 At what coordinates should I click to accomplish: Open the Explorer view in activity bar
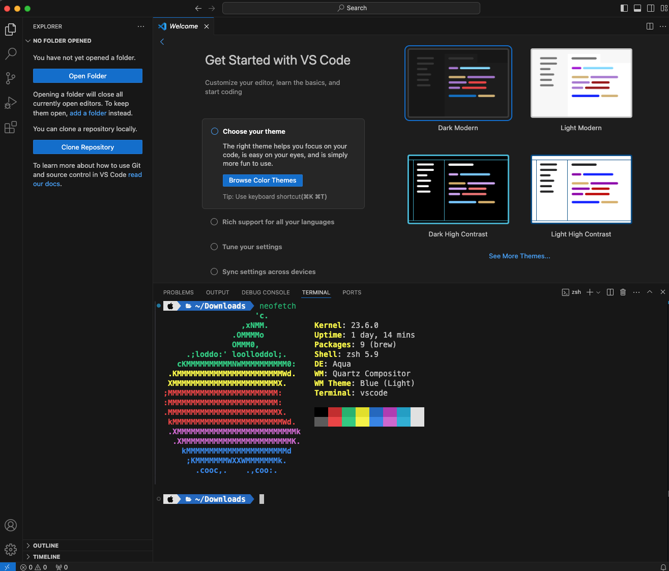tap(11, 29)
